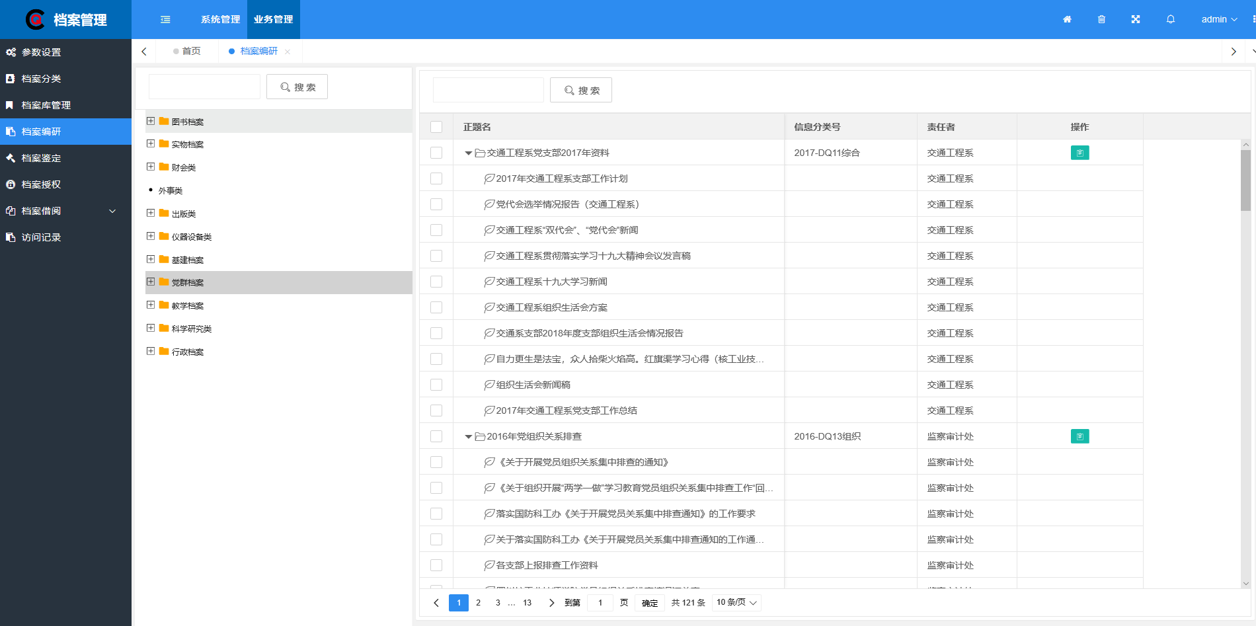
Task: Collapse the 2017-DQ11综合 archive folder
Action: coord(469,152)
